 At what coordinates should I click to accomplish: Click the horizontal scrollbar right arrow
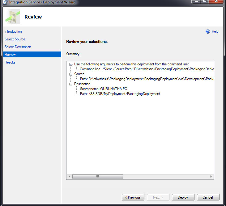point(211,176)
